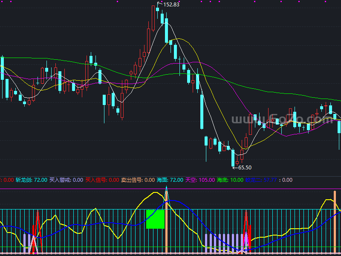Viewport: 341px width, 256px height.
Task: Click the orange sell-signal bar beside the green block
Action: 166,221
